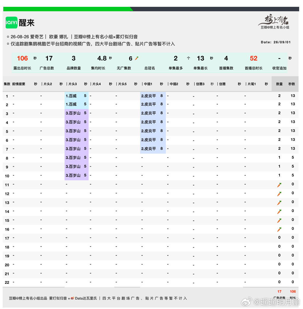The height and width of the screenshot is (309, 303).
Task: Click the red 52 首播总时长 value
Action: 254,58
